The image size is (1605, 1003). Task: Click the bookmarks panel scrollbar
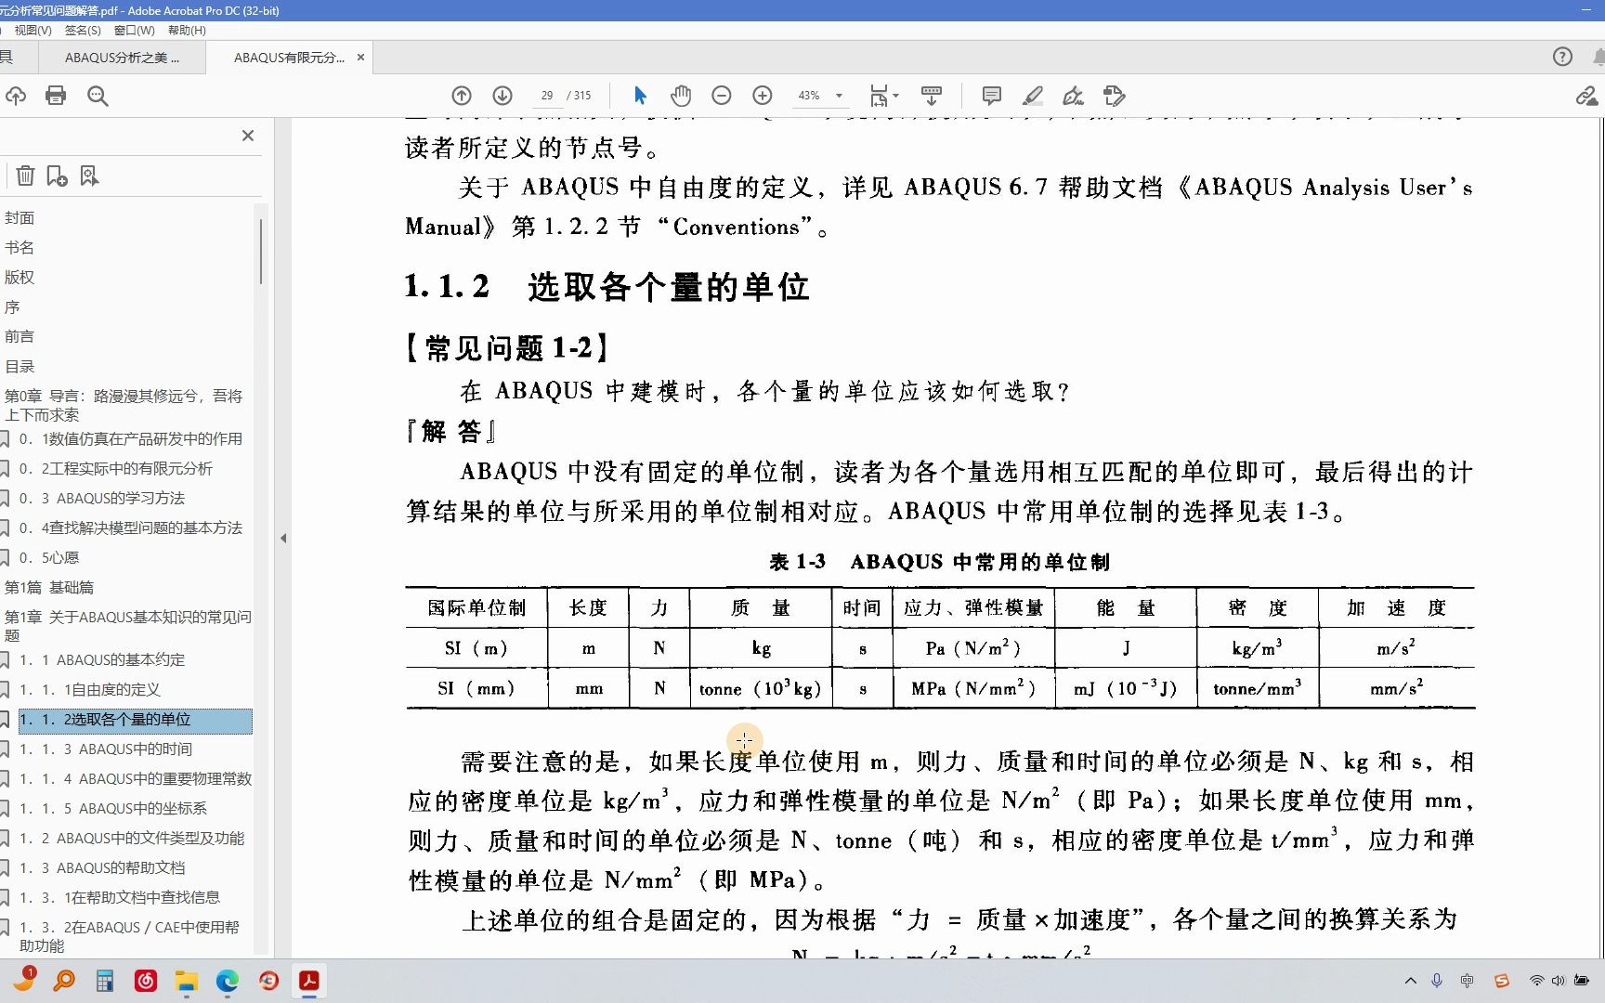pyautogui.click(x=261, y=251)
